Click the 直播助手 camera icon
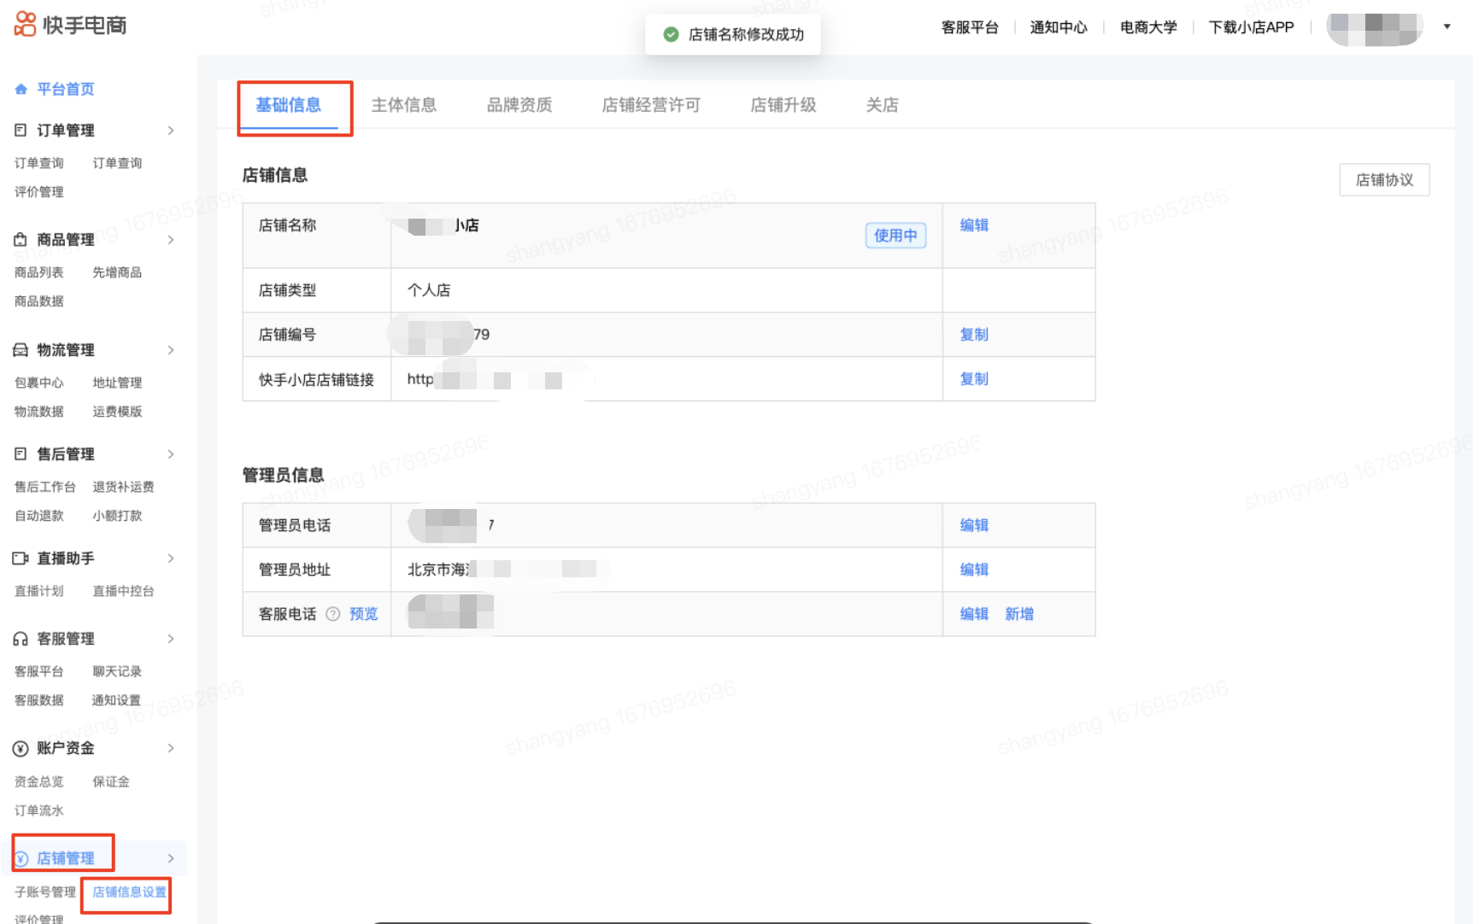 [x=21, y=558]
